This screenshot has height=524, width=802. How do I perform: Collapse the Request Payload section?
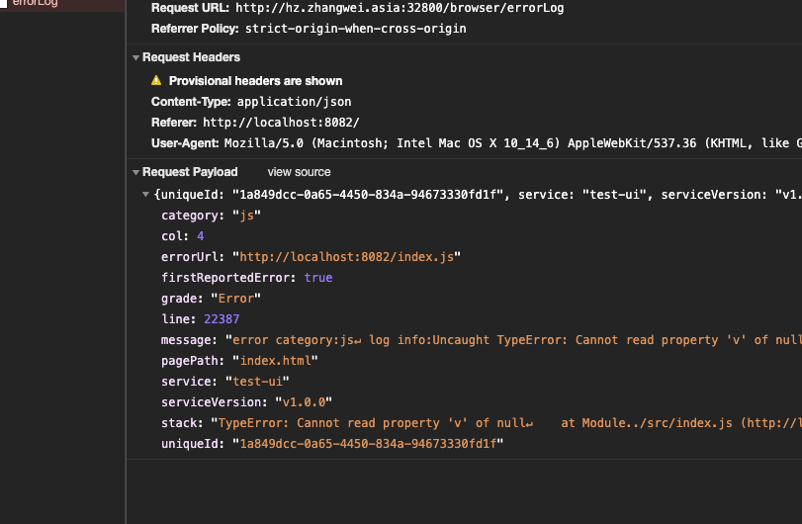coord(135,172)
